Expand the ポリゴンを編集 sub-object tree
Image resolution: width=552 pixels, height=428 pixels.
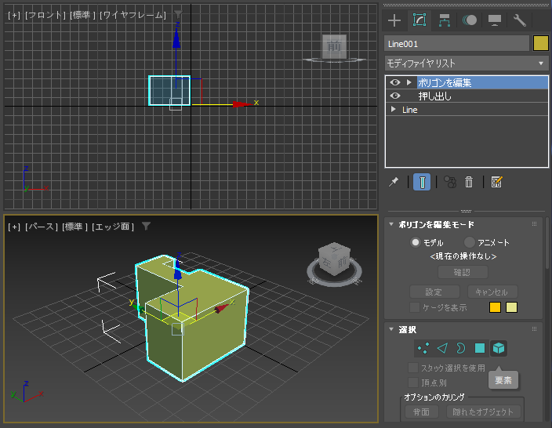[409, 82]
